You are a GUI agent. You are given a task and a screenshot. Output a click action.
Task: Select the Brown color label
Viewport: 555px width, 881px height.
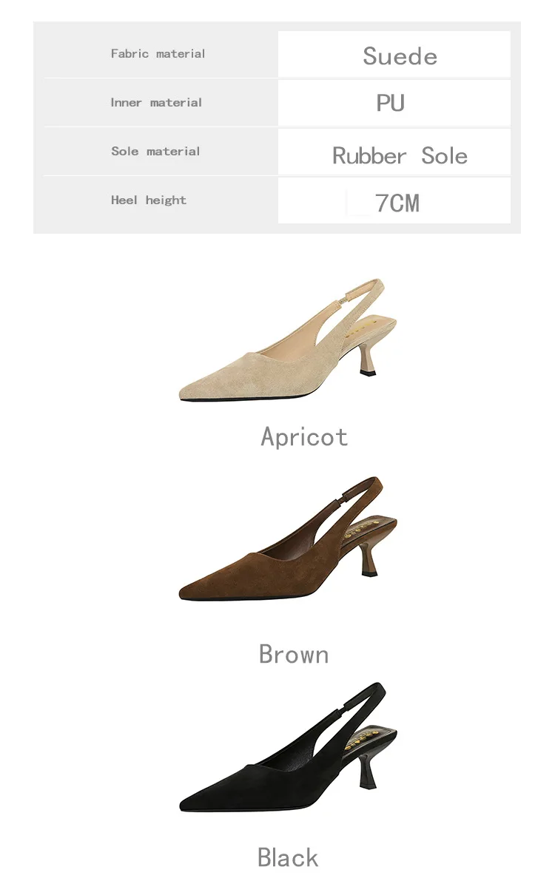coord(294,654)
